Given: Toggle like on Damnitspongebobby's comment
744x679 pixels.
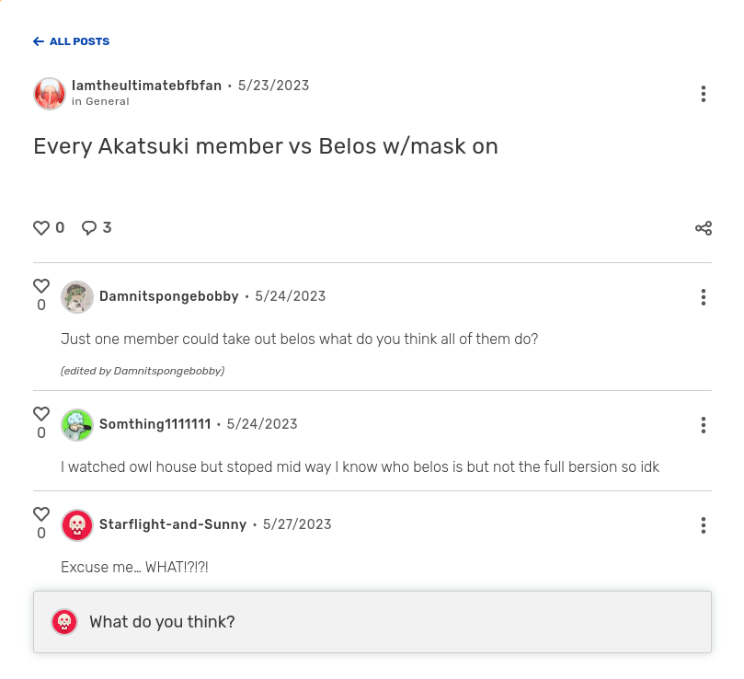Looking at the screenshot, I should pos(41,286).
